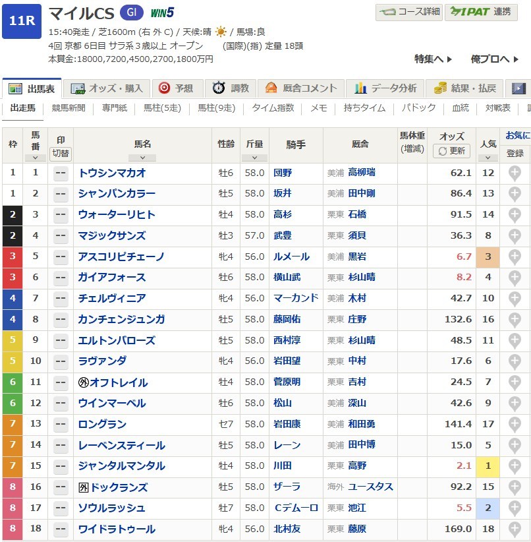
Task: Open the 馬柱(5走) sub-tab
Action: [161, 107]
